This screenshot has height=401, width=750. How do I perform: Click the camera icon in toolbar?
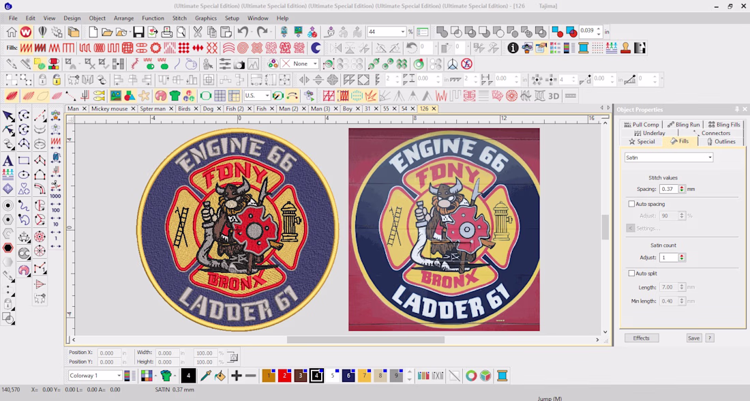(x=239, y=64)
